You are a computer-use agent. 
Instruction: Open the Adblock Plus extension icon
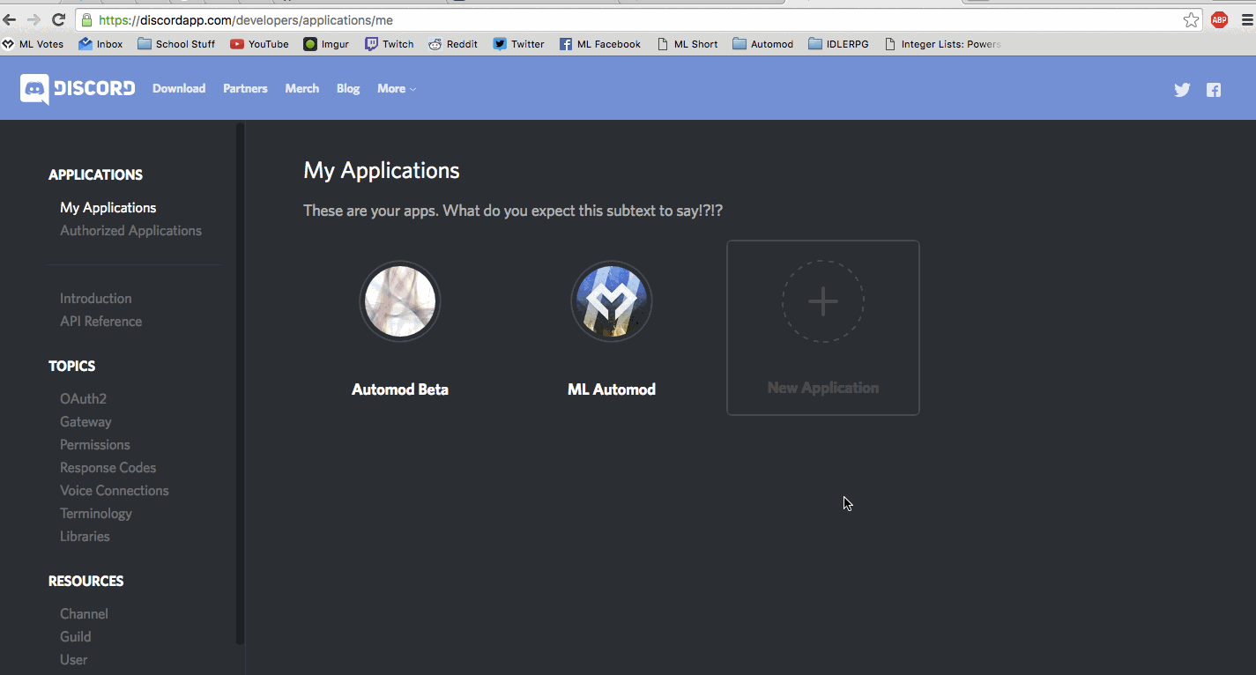click(1219, 19)
